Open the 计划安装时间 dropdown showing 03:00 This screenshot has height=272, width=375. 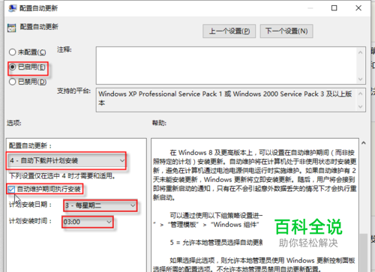tap(87, 222)
